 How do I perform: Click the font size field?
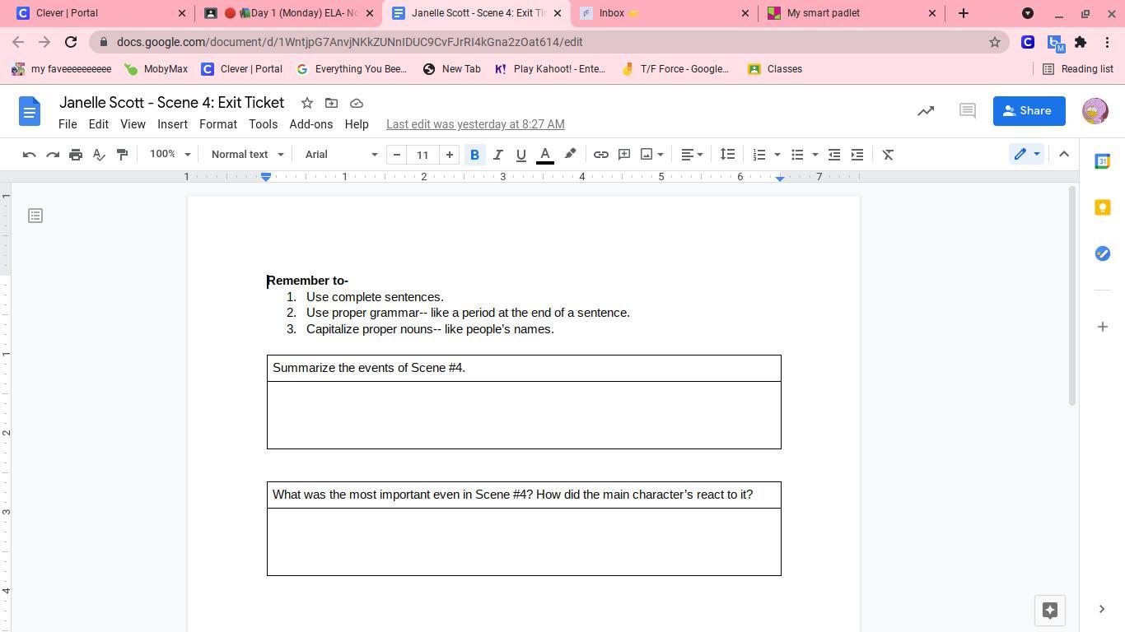pos(422,155)
